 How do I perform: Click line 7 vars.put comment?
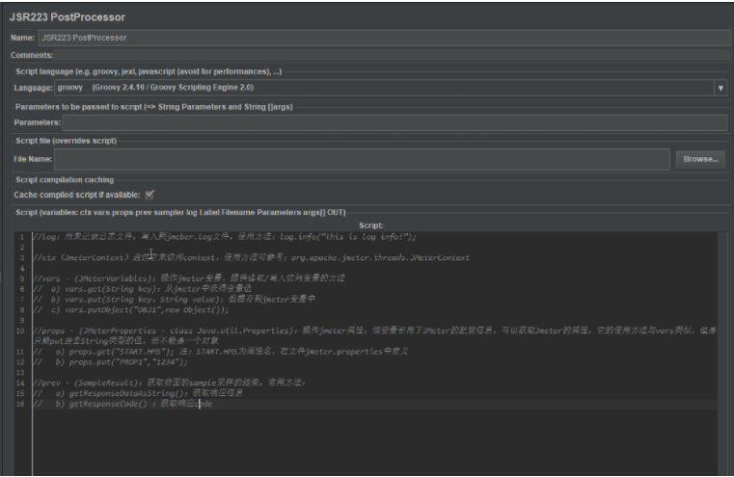(174, 300)
